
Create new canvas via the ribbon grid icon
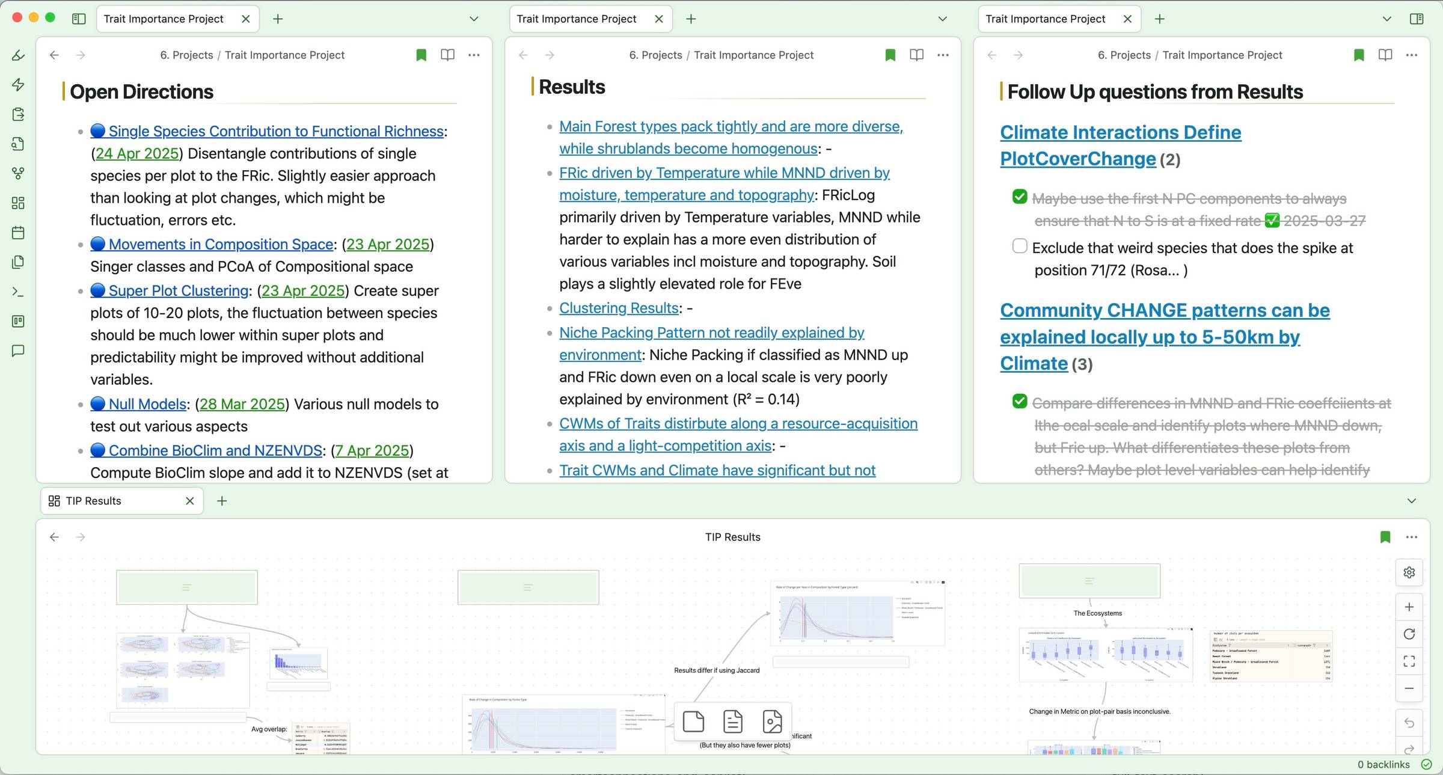[18, 203]
